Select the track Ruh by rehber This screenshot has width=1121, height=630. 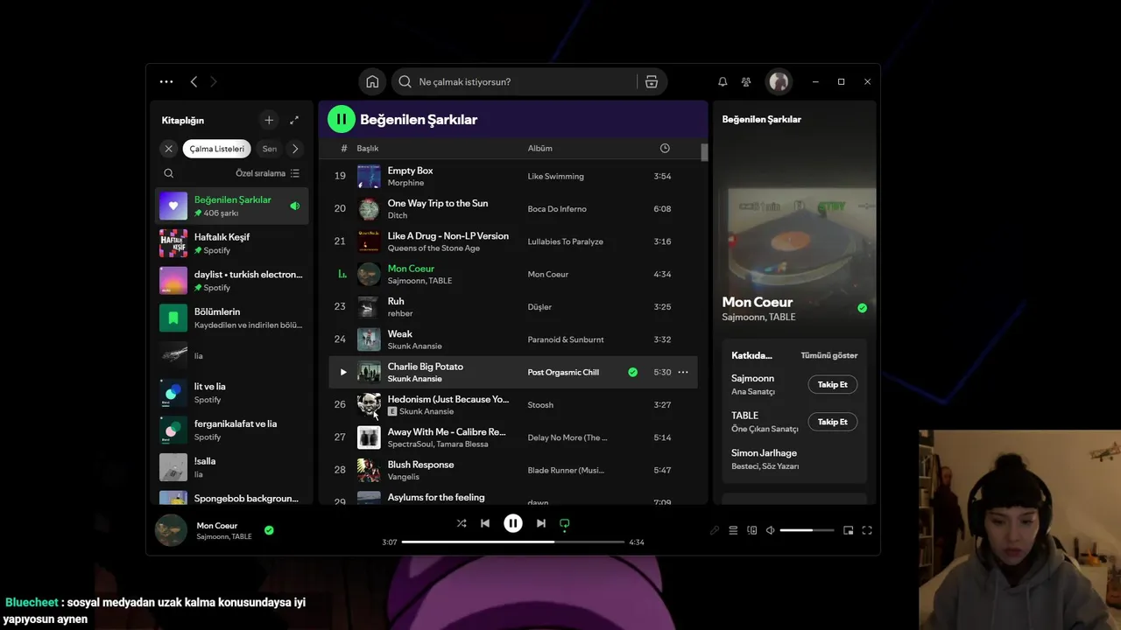click(x=512, y=306)
